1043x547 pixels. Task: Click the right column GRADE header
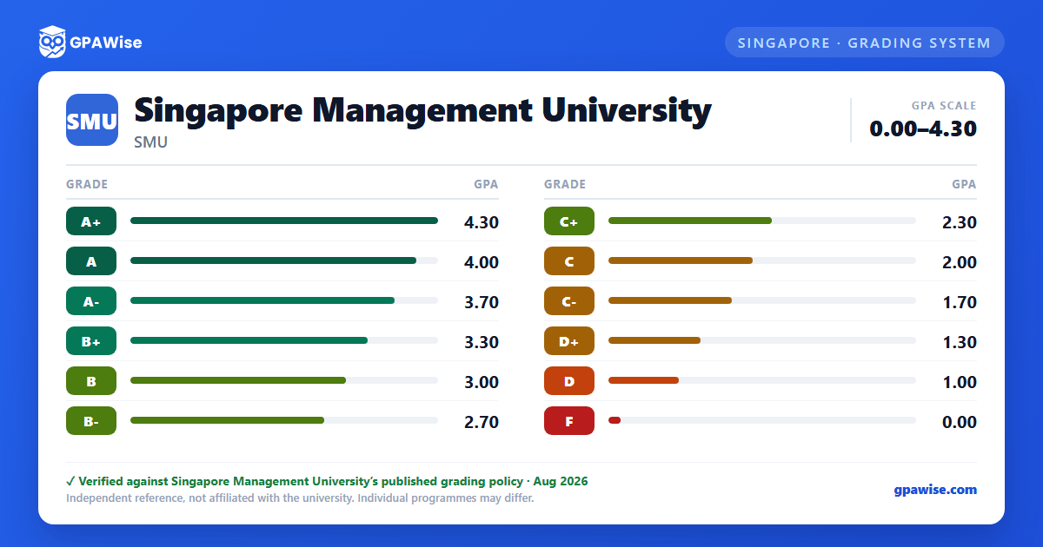(x=565, y=184)
